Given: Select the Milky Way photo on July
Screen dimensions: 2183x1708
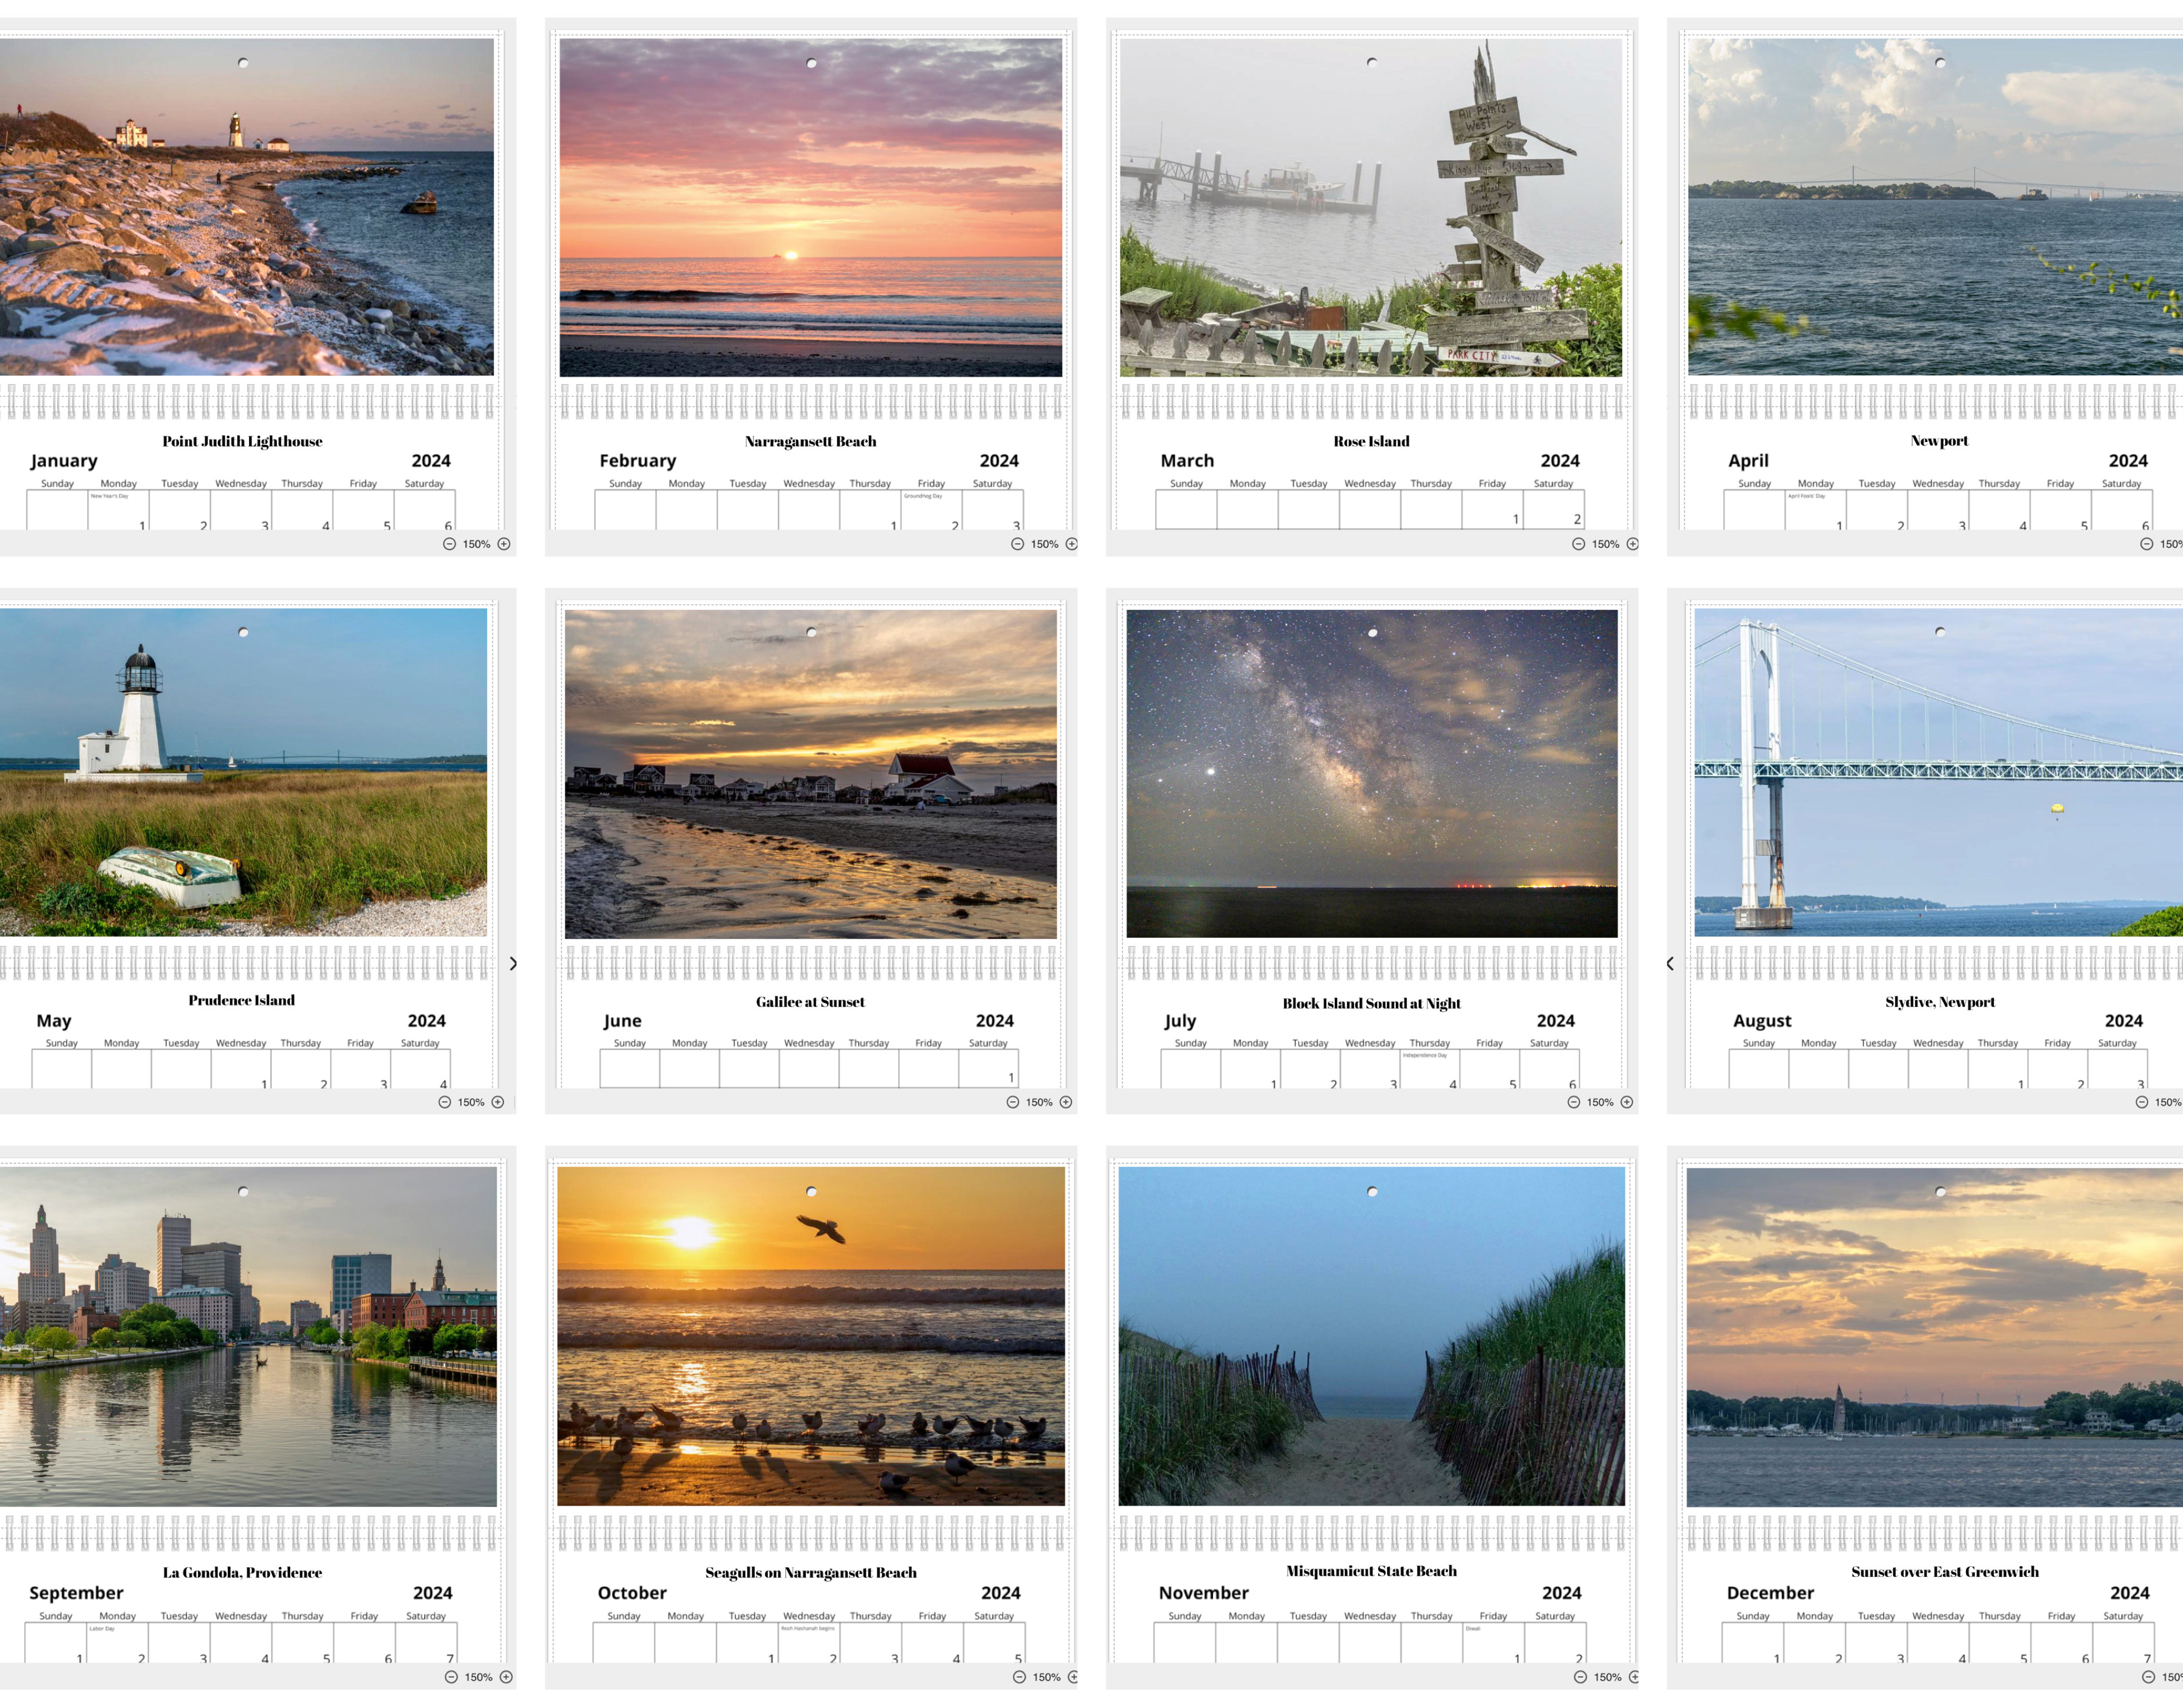Looking at the screenshot, I should pyautogui.click(x=1371, y=773).
